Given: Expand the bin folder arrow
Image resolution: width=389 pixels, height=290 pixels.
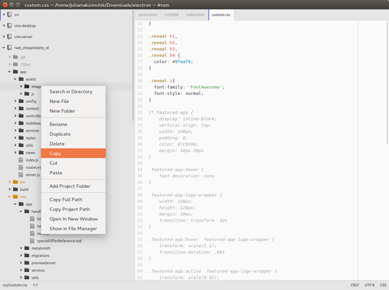Looking at the screenshot, I should pyautogui.click(x=10, y=182).
